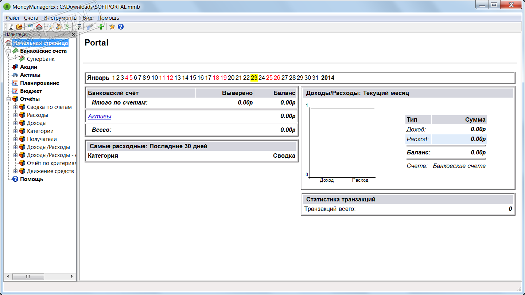Click the New Database toolbar icon

pos(11,27)
